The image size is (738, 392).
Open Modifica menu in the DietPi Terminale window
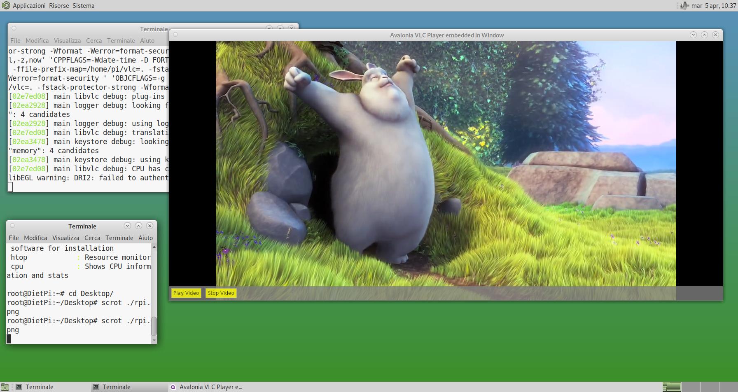tap(35, 238)
